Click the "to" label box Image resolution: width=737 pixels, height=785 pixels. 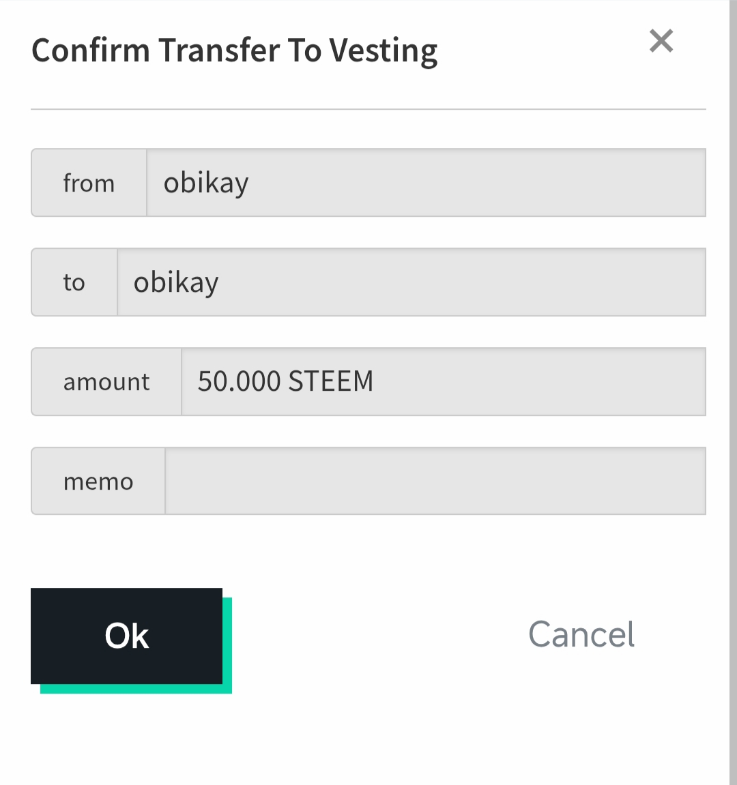pyautogui.click(x=74, y=282)
